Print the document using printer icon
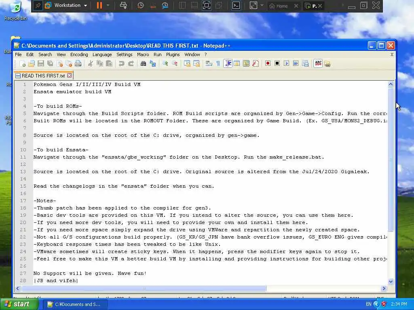This screenshot has height=310, width=414. coord(78,63)
